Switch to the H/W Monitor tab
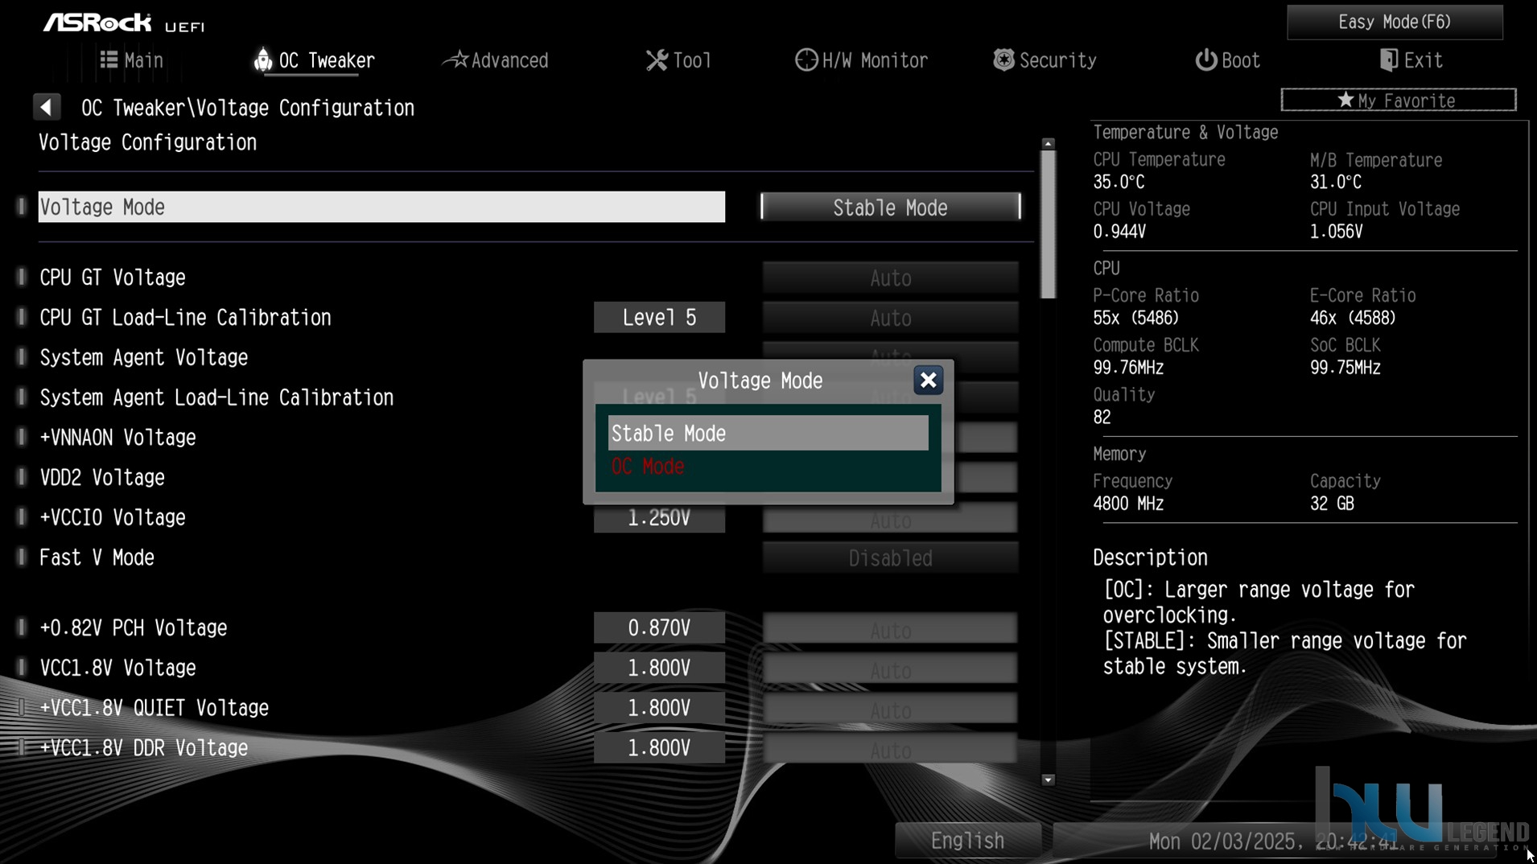1537x864 pixels. pos(861,60)
